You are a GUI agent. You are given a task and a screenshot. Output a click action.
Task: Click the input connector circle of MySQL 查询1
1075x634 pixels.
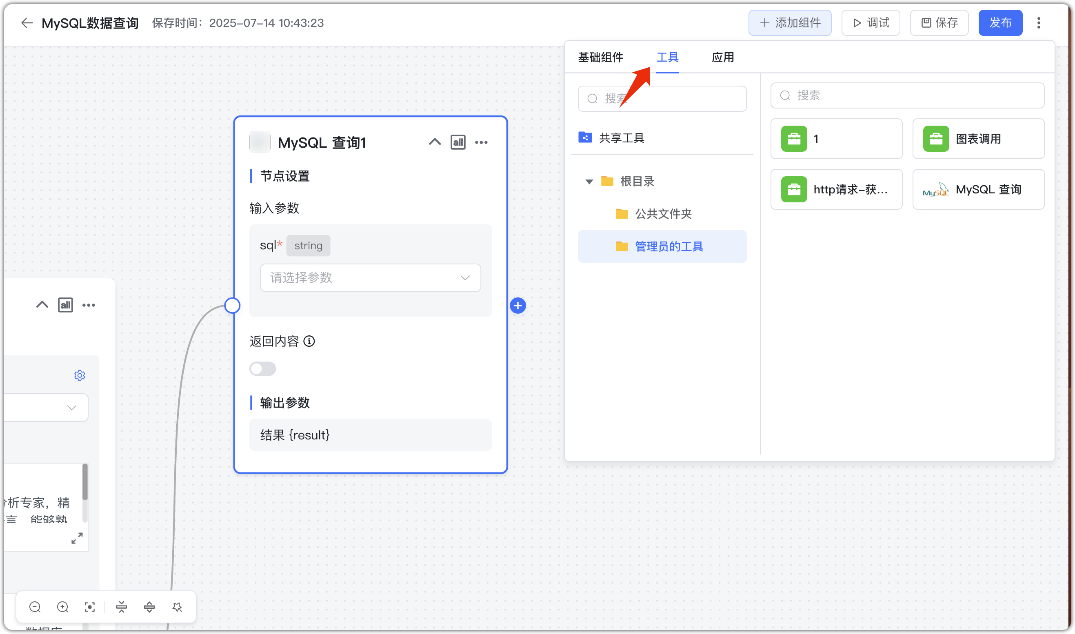point(232,306)
